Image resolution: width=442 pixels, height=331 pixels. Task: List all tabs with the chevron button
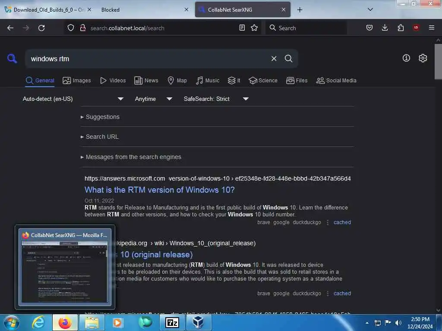pyautogui.click(x=370, y=9)
